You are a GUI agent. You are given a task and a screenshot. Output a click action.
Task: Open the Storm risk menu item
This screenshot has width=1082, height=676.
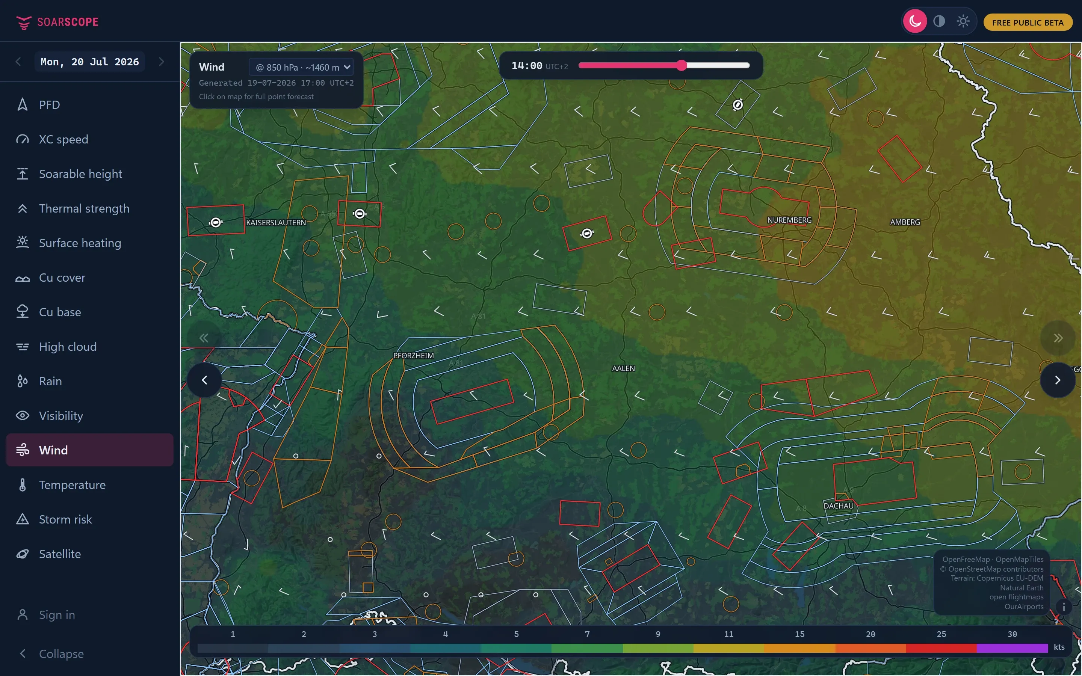pos(89,519)
